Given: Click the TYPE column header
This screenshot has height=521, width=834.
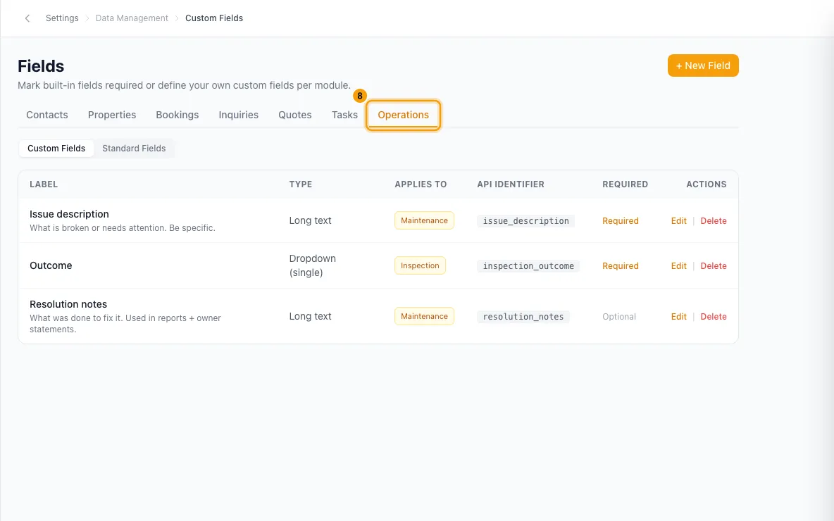Looking at the screenshot, I should [301, 184].
